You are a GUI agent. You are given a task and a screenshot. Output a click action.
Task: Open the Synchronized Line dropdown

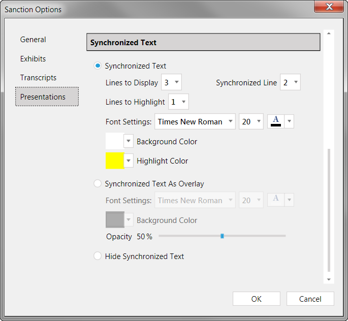(x=290, y=82)
